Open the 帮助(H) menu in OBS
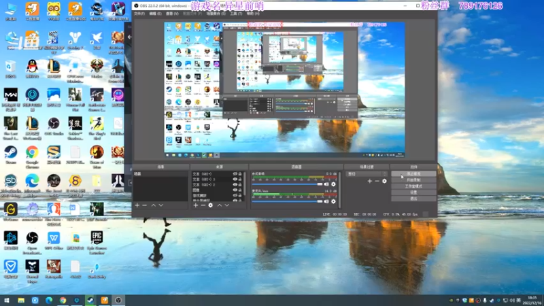Screen dimensions: 544x306 click(253, 14)
